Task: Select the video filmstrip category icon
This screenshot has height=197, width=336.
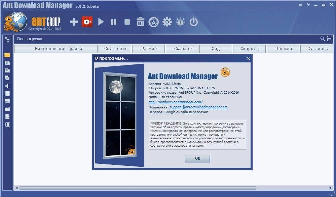Action: pos(7,94)
